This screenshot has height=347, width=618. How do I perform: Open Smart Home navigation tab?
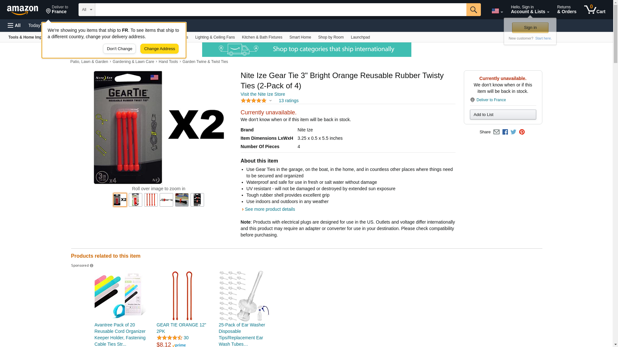pos(300,37)
